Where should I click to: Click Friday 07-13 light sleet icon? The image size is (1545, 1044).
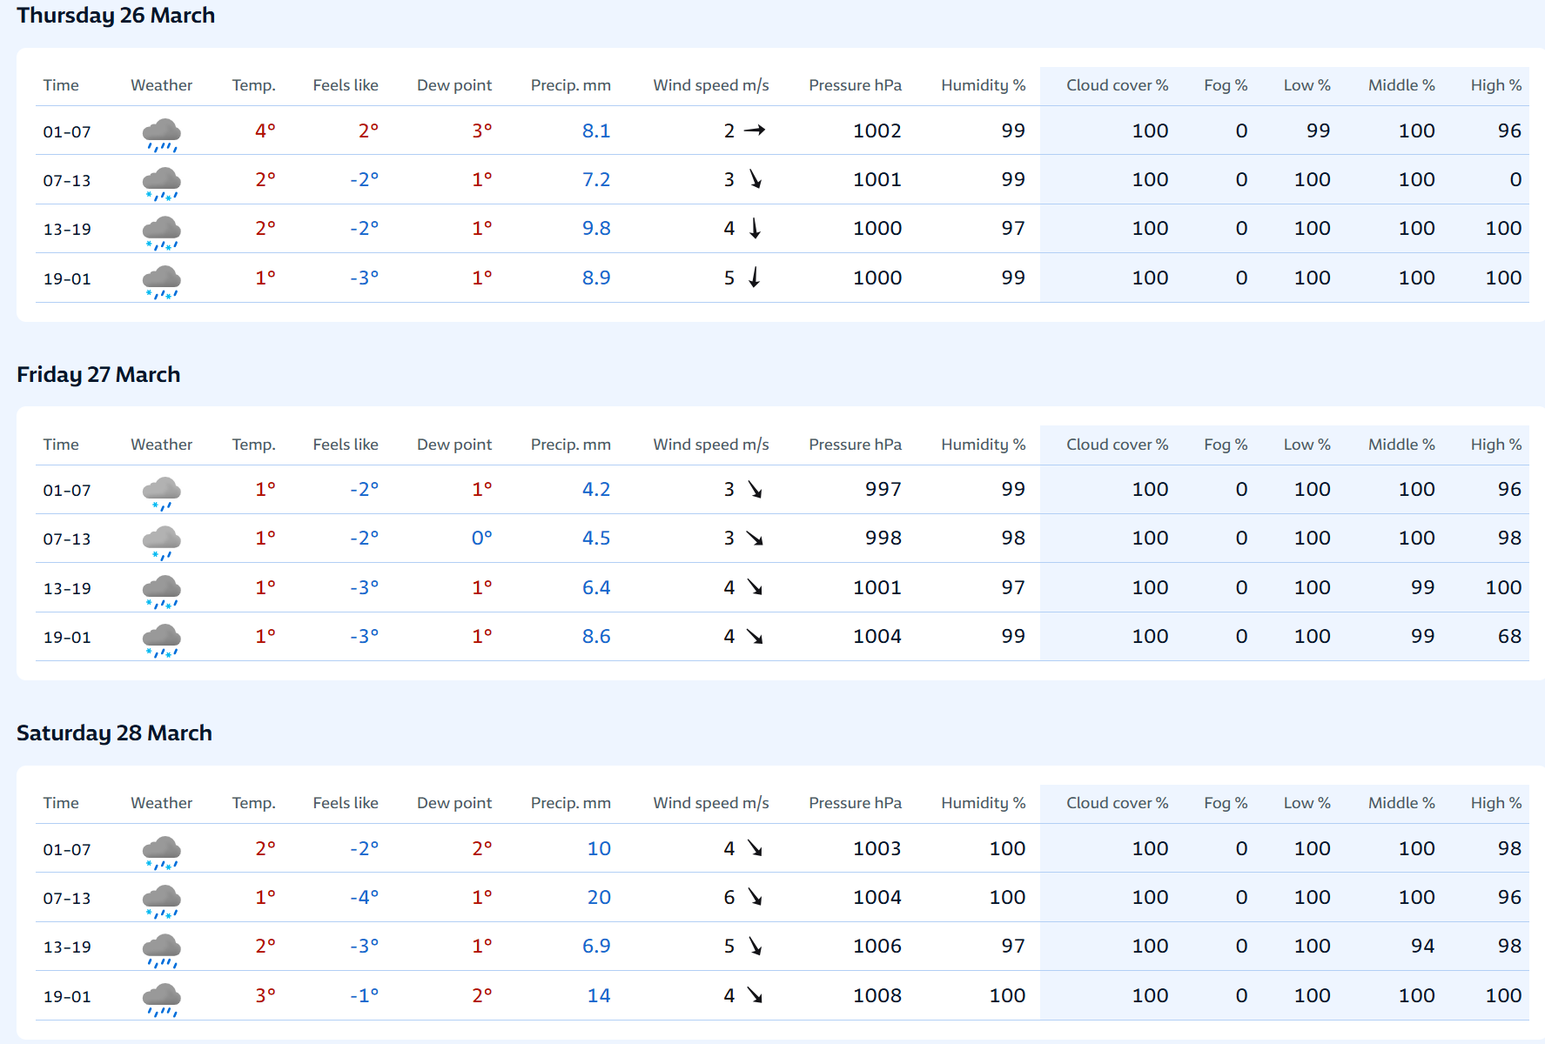(161, 541)
